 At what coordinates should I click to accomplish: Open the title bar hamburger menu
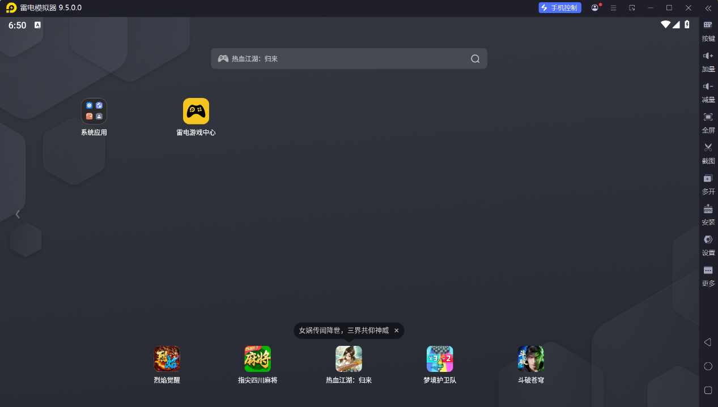pyautogui.click(x=613, y=8)
